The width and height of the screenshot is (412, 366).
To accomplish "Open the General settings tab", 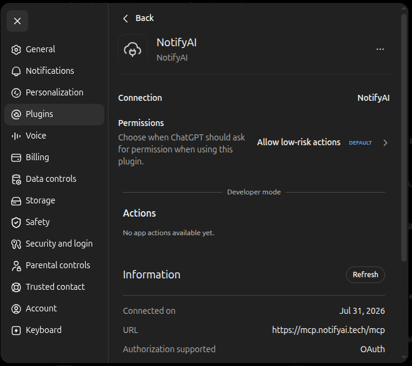I will (54, 49).
